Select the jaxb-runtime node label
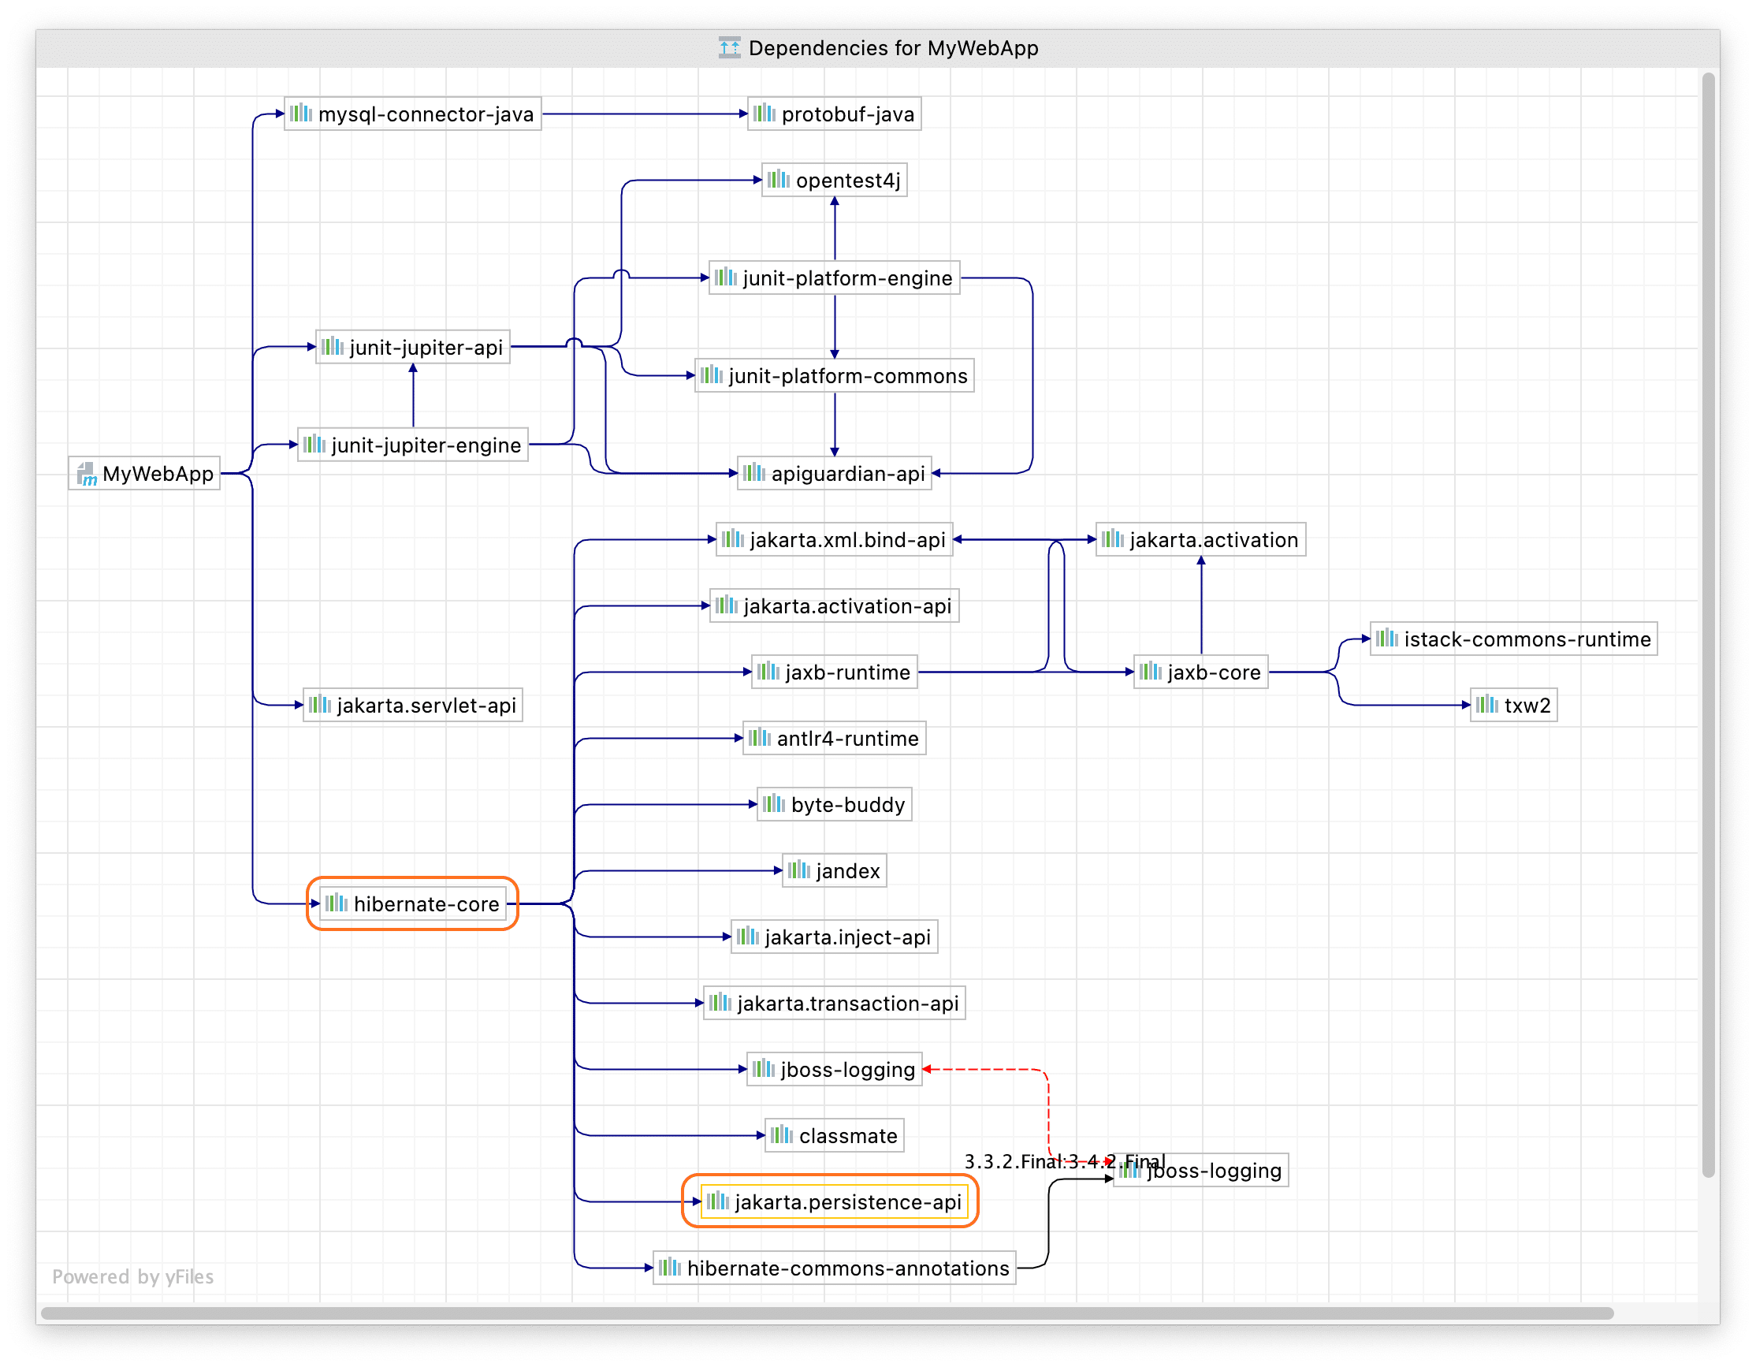This screenshot has width=1756, height=1367. coord(848,672)
